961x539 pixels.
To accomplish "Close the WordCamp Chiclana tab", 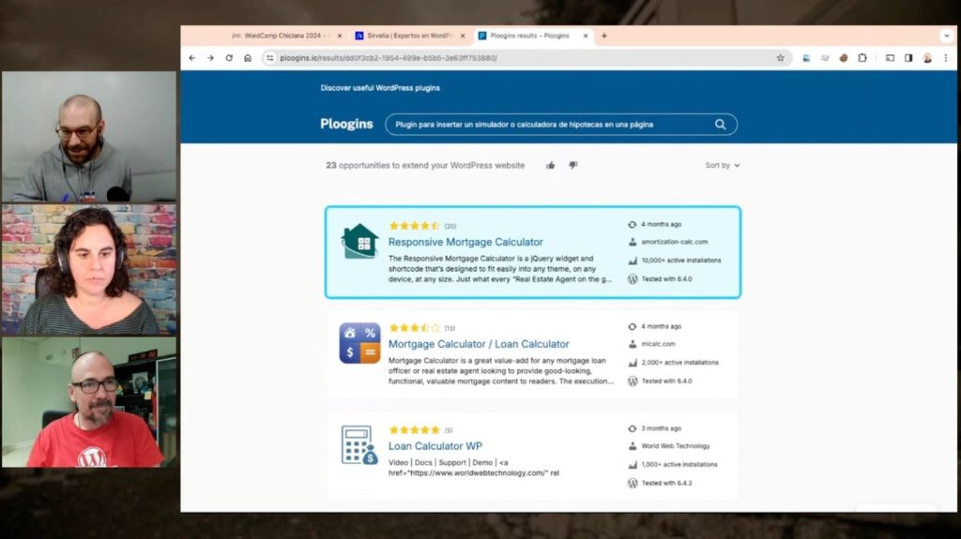I will pyautogui.click(x=340, y=36).
